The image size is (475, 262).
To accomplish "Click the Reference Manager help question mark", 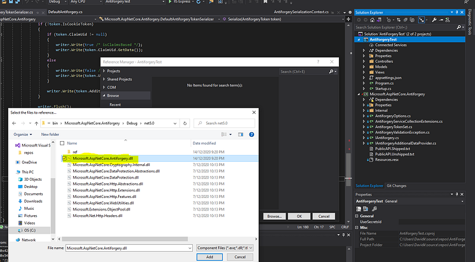I will click(318, 62).
